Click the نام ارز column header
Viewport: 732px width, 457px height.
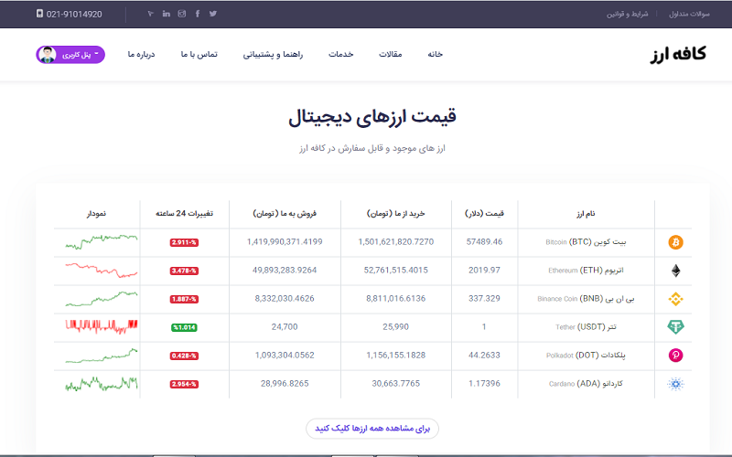586,214
